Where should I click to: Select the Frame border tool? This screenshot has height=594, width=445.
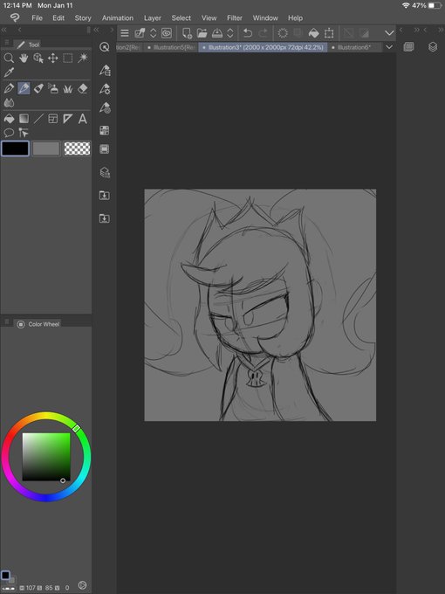click(53, 119)
